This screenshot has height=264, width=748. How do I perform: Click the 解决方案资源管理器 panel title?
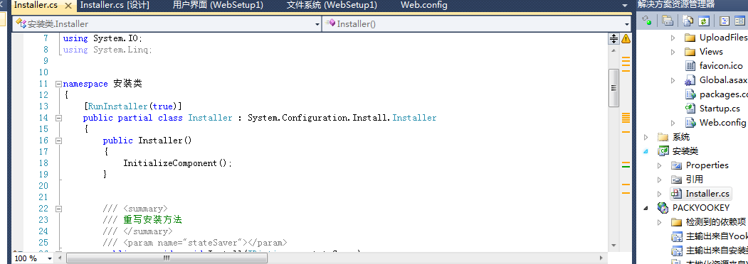675,5
